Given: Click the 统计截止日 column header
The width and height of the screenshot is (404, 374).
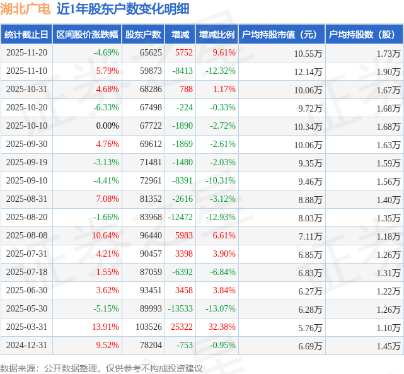Looking at the screenshot, I should pyautogui.click(x=26, y=34).
